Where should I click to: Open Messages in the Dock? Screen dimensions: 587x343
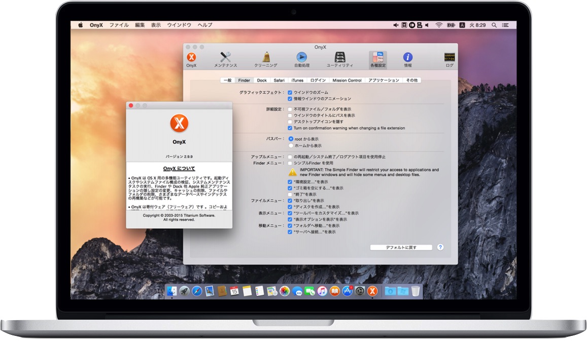point(297,291)
